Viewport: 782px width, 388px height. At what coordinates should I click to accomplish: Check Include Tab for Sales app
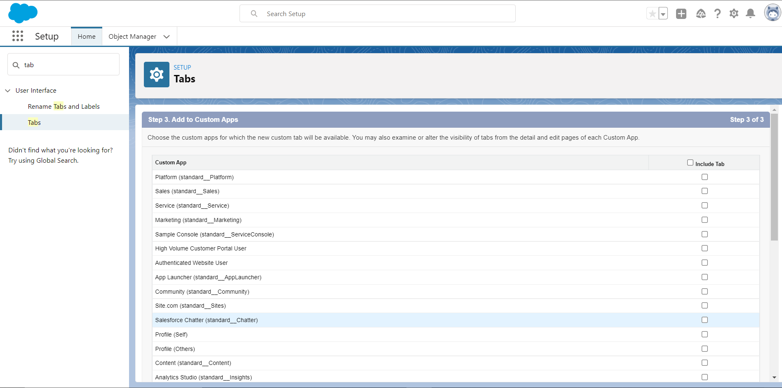705,191
